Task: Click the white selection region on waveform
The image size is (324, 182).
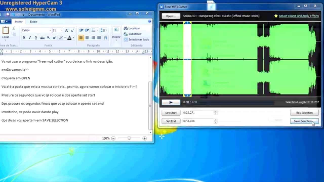Action: tap(187, 59)
